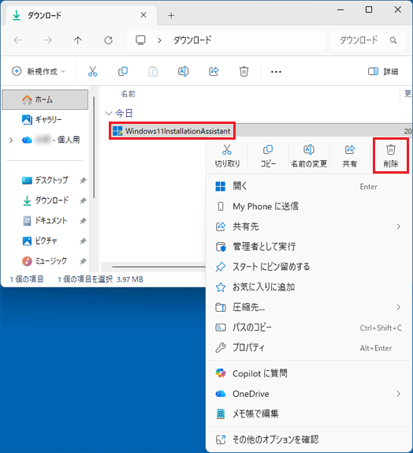
Task: Open the 共有先 submenu
Action: coord(309,226)
